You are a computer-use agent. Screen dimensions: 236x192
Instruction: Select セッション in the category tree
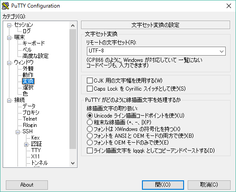click(23, 25)
